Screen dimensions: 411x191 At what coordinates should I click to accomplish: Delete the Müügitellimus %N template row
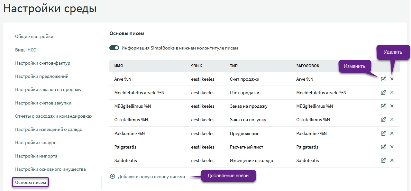[x=392, y=106]
